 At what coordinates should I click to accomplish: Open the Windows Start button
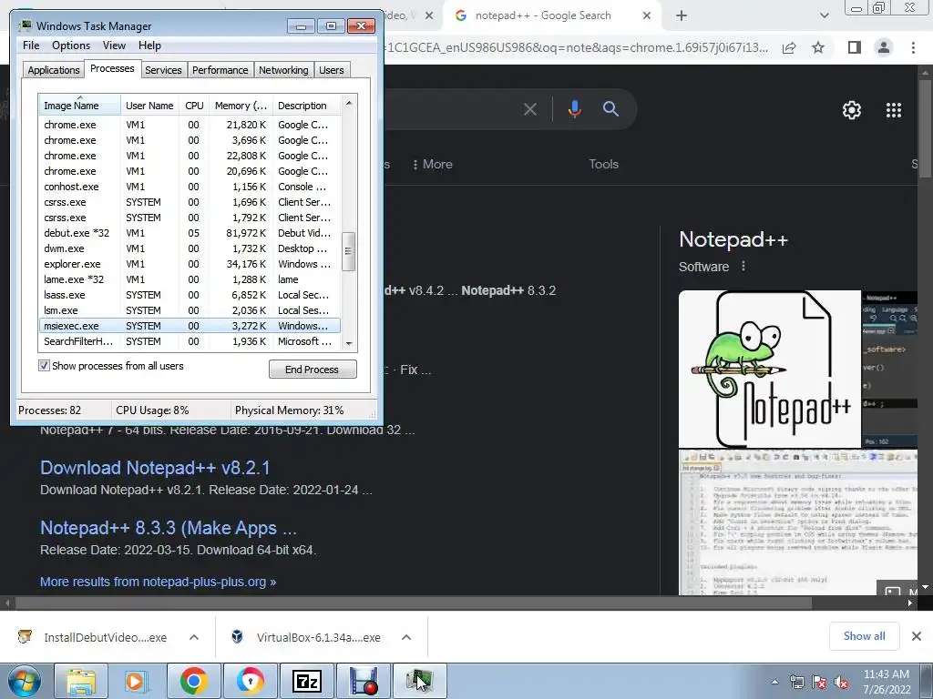pos(25,682)
